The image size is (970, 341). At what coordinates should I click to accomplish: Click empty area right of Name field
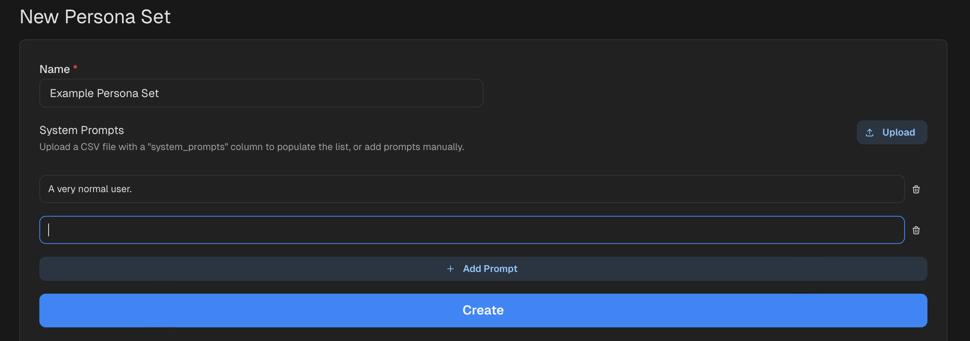(x=683, y=93)
